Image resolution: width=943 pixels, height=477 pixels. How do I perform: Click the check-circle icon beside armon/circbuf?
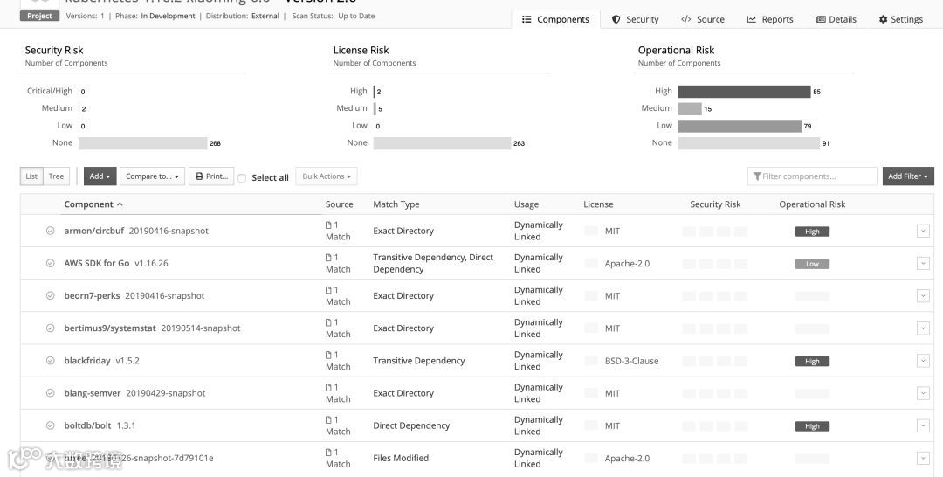pyautogui.click(x=51, y=231)
